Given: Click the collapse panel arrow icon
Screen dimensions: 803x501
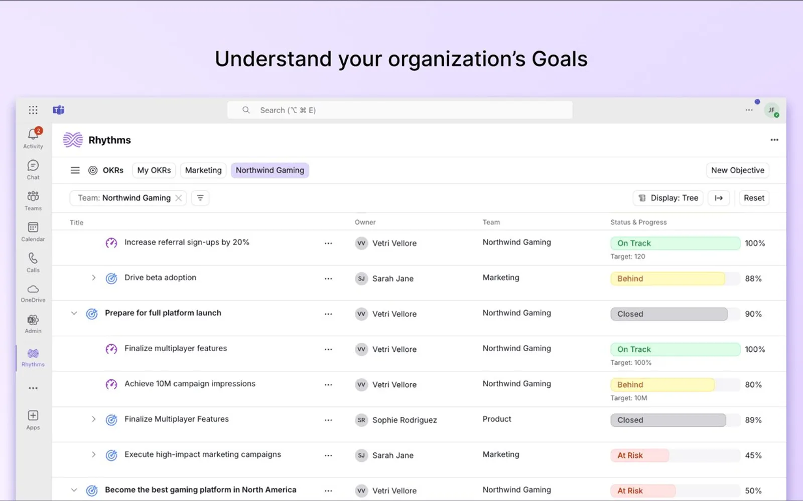Looking at the screenshot, I should pos(719,198).
